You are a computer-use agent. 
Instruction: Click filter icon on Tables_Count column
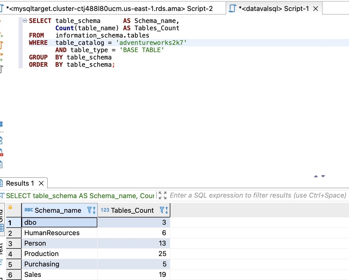tap(162, 210)
